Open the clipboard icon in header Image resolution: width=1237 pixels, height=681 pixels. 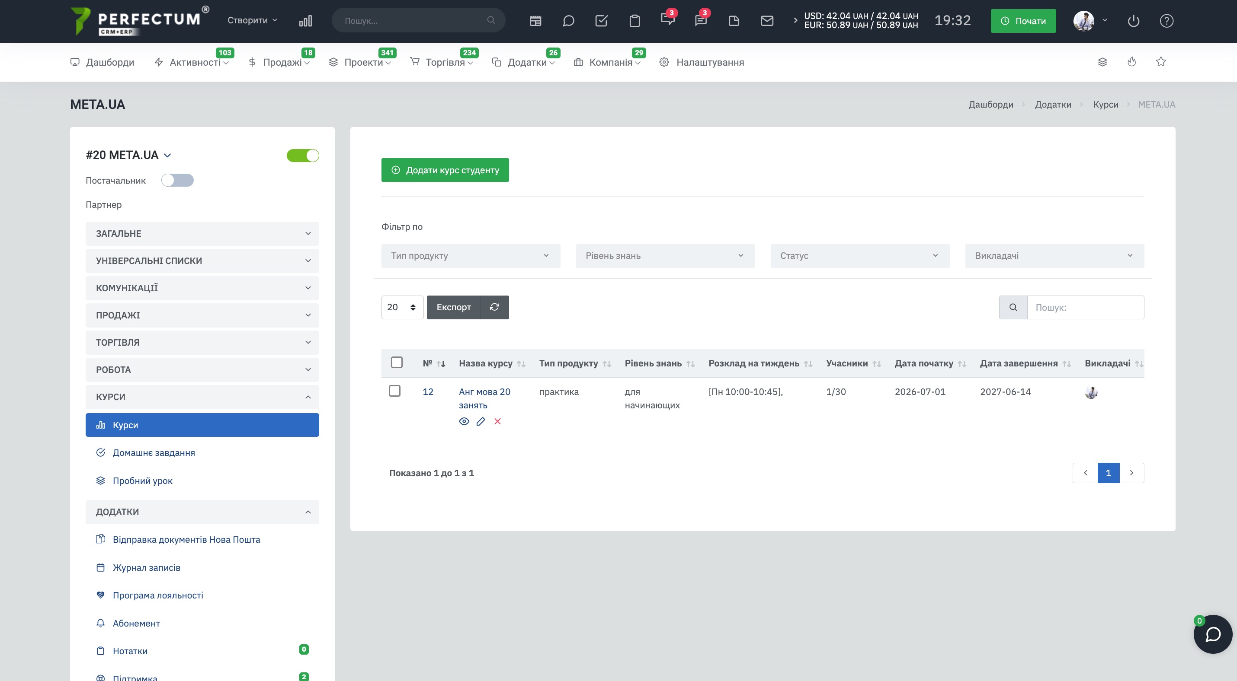(635, 21)
